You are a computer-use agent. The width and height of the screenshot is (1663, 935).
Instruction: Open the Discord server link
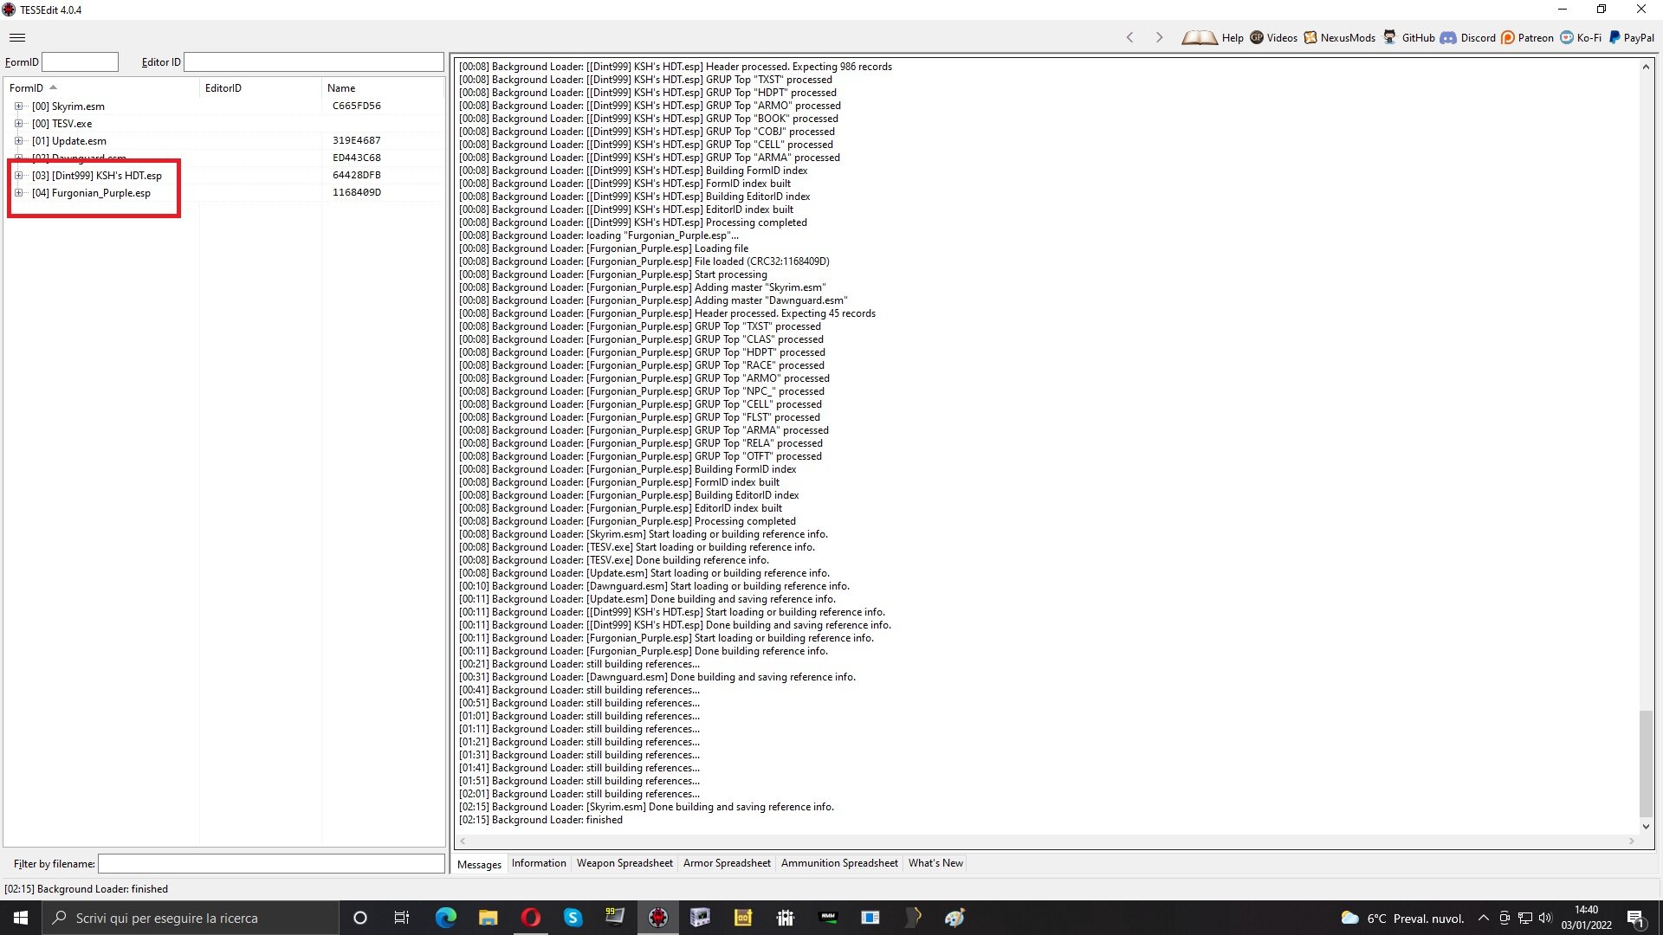[x=1468, y=37]
